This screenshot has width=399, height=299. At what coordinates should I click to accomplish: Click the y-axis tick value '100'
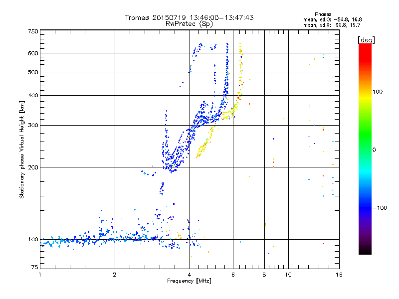click(33, 240)
